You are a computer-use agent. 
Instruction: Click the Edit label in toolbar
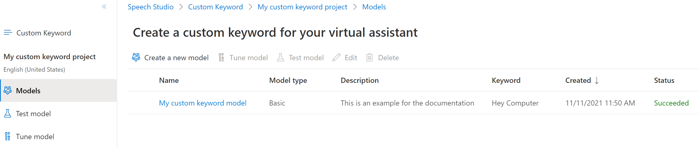tap(351, 58)
